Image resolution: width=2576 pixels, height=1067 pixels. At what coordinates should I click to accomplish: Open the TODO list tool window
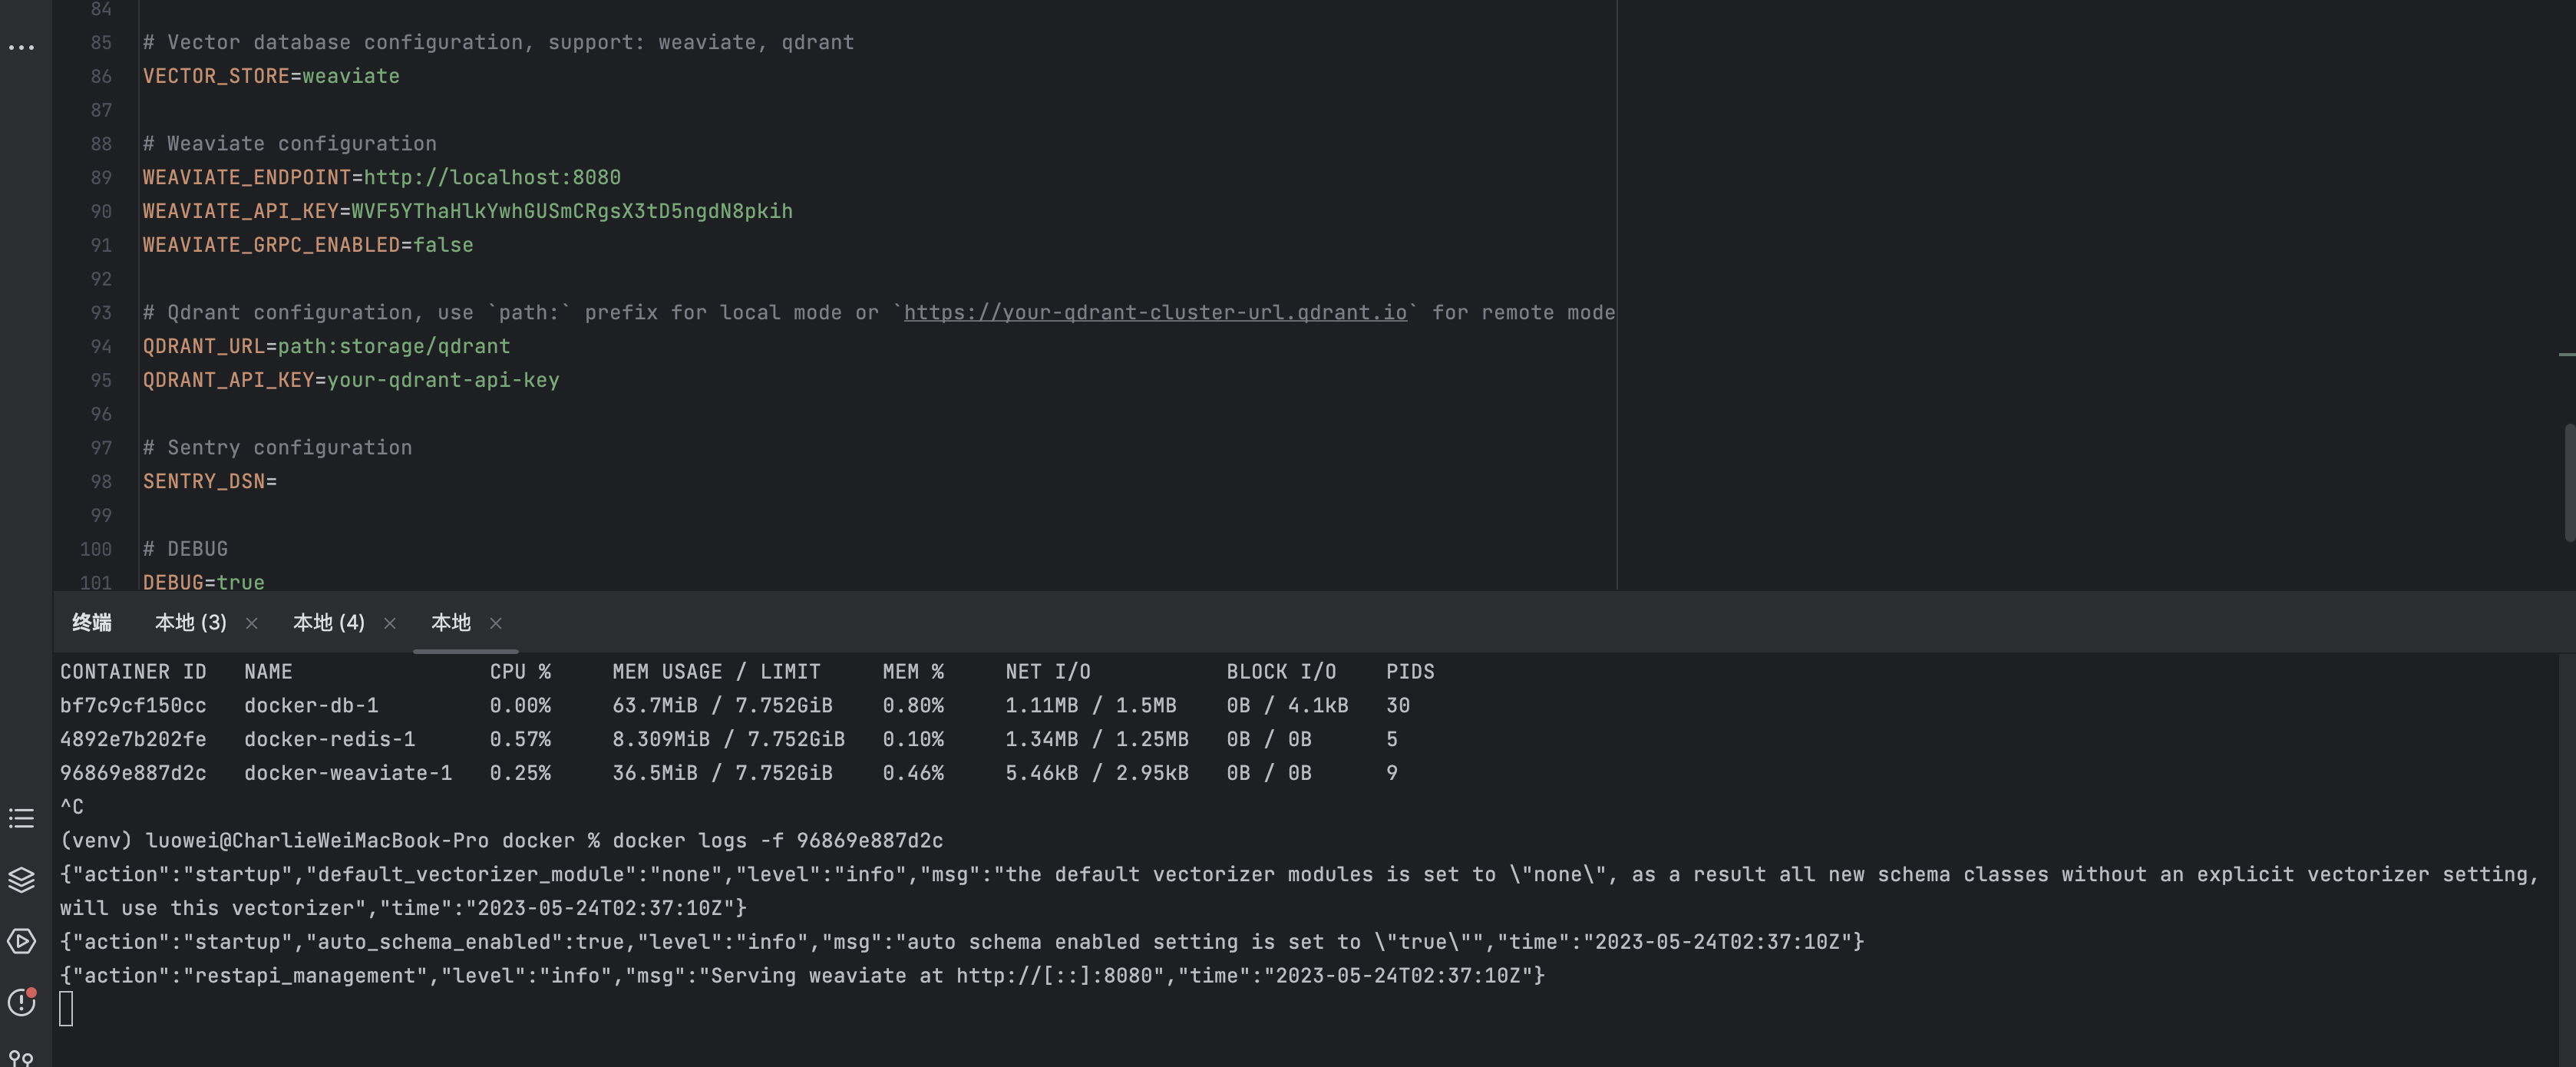tap(21, 819)
